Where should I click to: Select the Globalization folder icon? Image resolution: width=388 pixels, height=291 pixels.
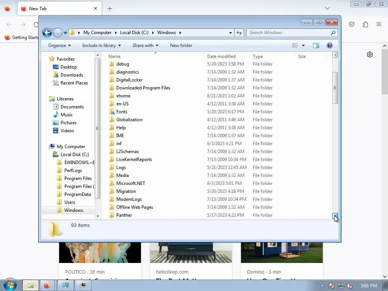point(112,119)
